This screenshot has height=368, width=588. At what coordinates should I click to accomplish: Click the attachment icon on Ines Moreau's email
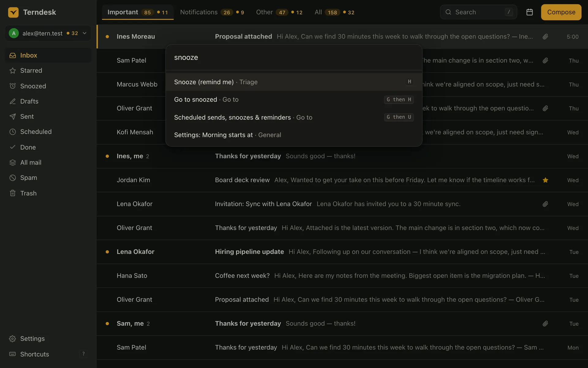[545, 36]
